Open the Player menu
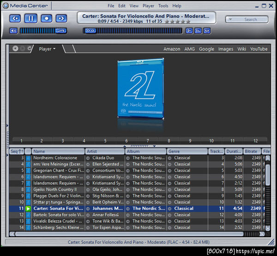 148,6
